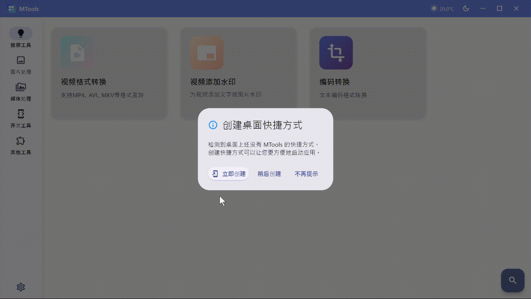Open the 编码转换 tool title
The width and height of the screenshot is (531, 299).
click(334, 82)
